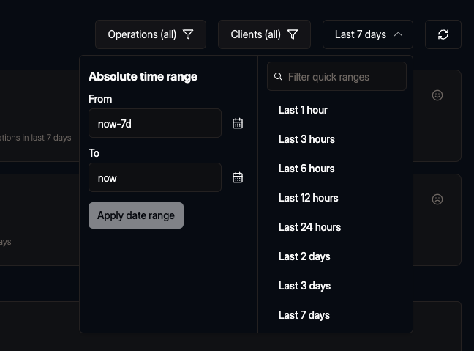Select Last 7 days from quick ranges
This screenshot has width=474, height=351.
pos(304,315)
